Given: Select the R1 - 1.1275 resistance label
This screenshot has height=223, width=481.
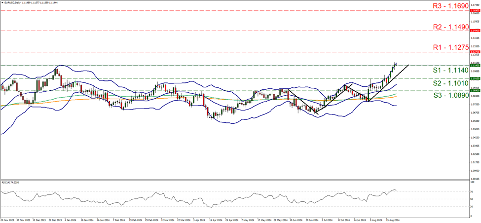Looking at the screenshot, I should point(451,47).
